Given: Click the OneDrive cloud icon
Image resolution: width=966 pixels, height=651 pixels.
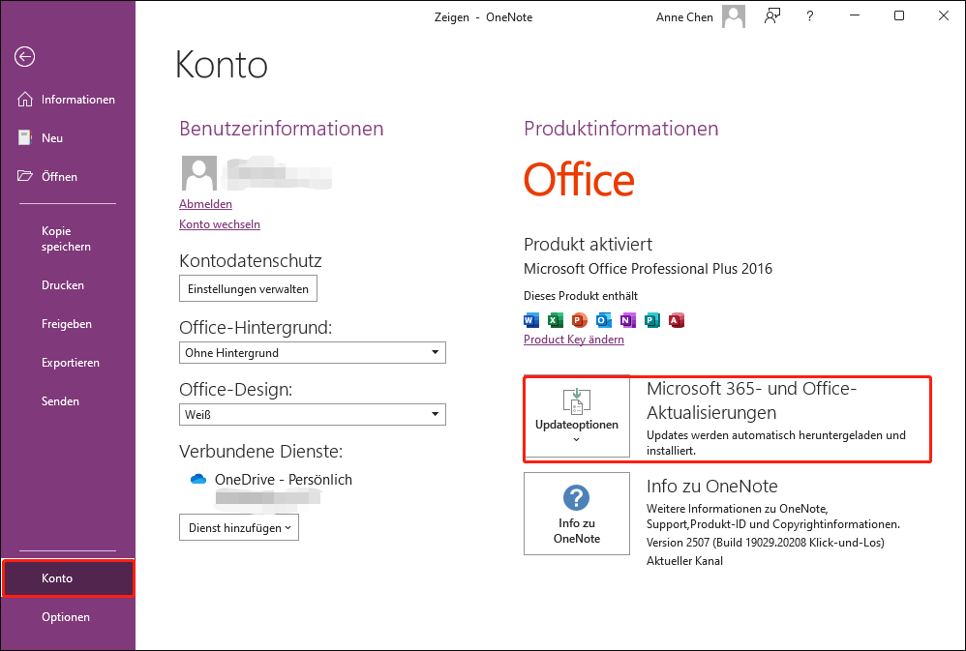Looking at the screenshot, I should click(198, 479).
